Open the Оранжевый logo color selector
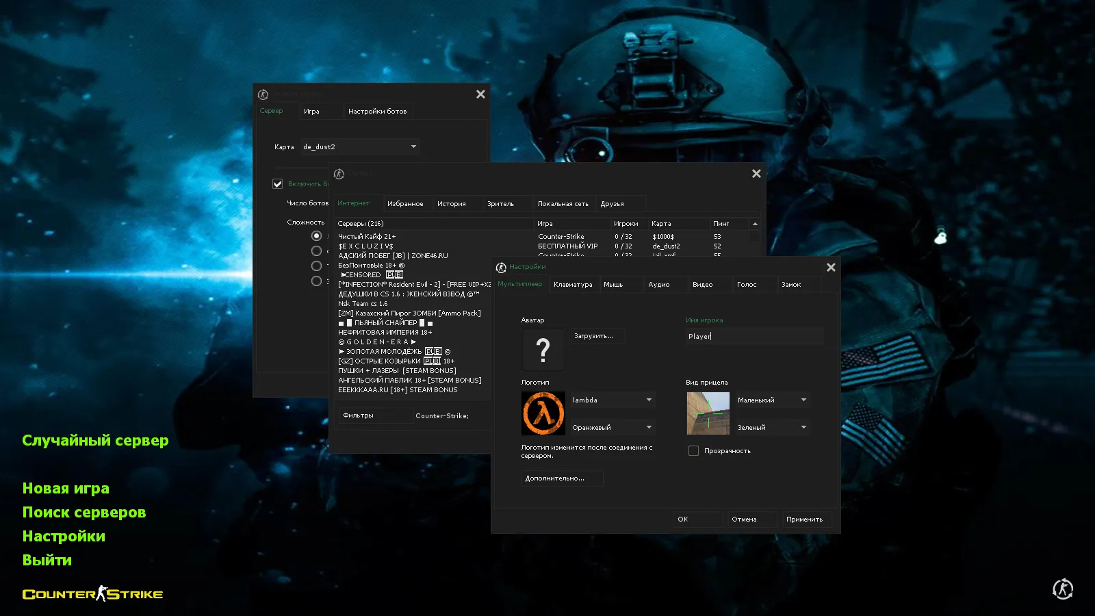Screen dimensions: 1095x616 pos(612,428)
